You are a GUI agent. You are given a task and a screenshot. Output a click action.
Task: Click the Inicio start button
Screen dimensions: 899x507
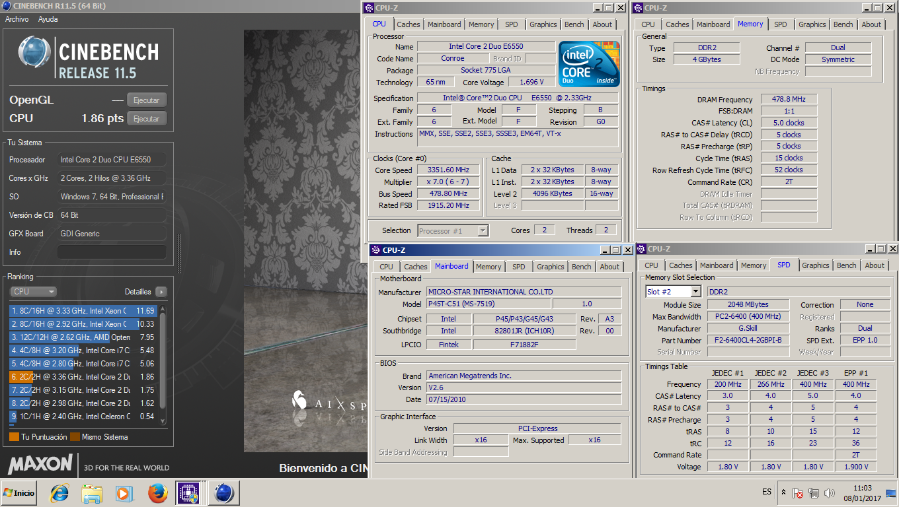click(x=19, y=493)
